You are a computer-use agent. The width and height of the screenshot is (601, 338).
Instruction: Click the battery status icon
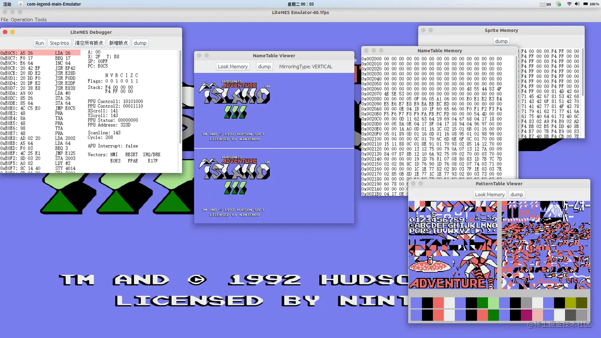click(x=585, y=4)
